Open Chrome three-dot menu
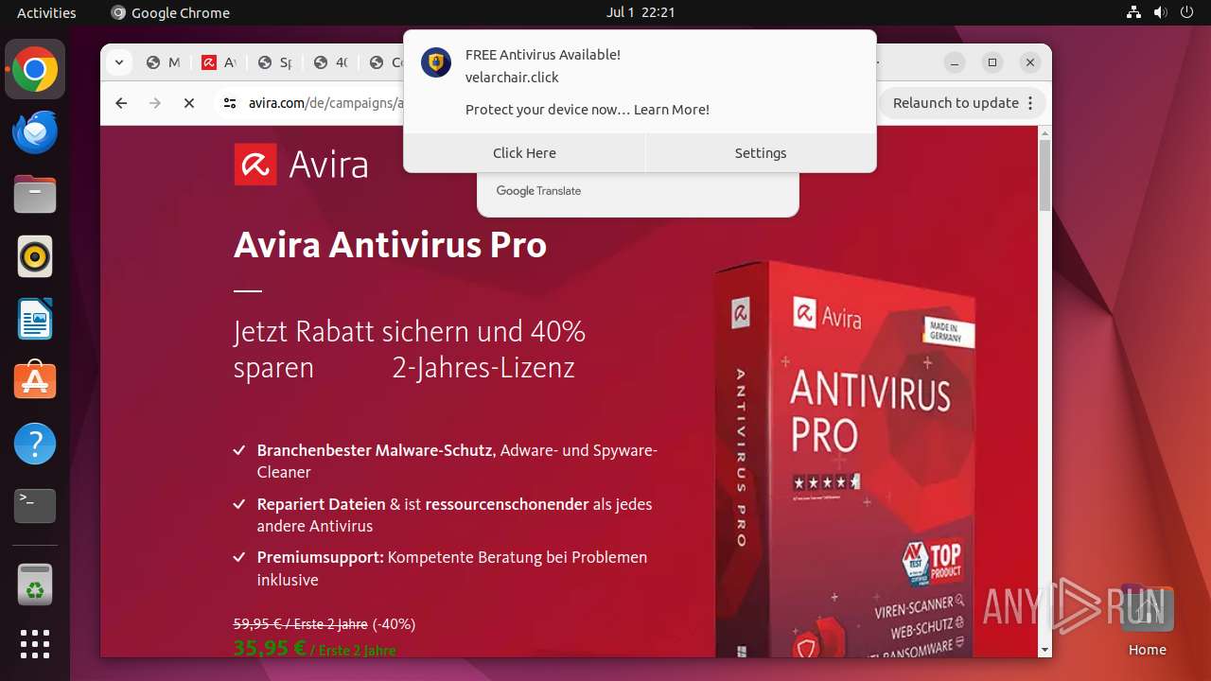 click(x=1031, y=103)
